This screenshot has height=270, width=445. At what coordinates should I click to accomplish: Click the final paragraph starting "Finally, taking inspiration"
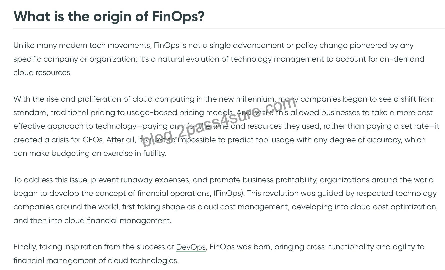click(219, 253)
